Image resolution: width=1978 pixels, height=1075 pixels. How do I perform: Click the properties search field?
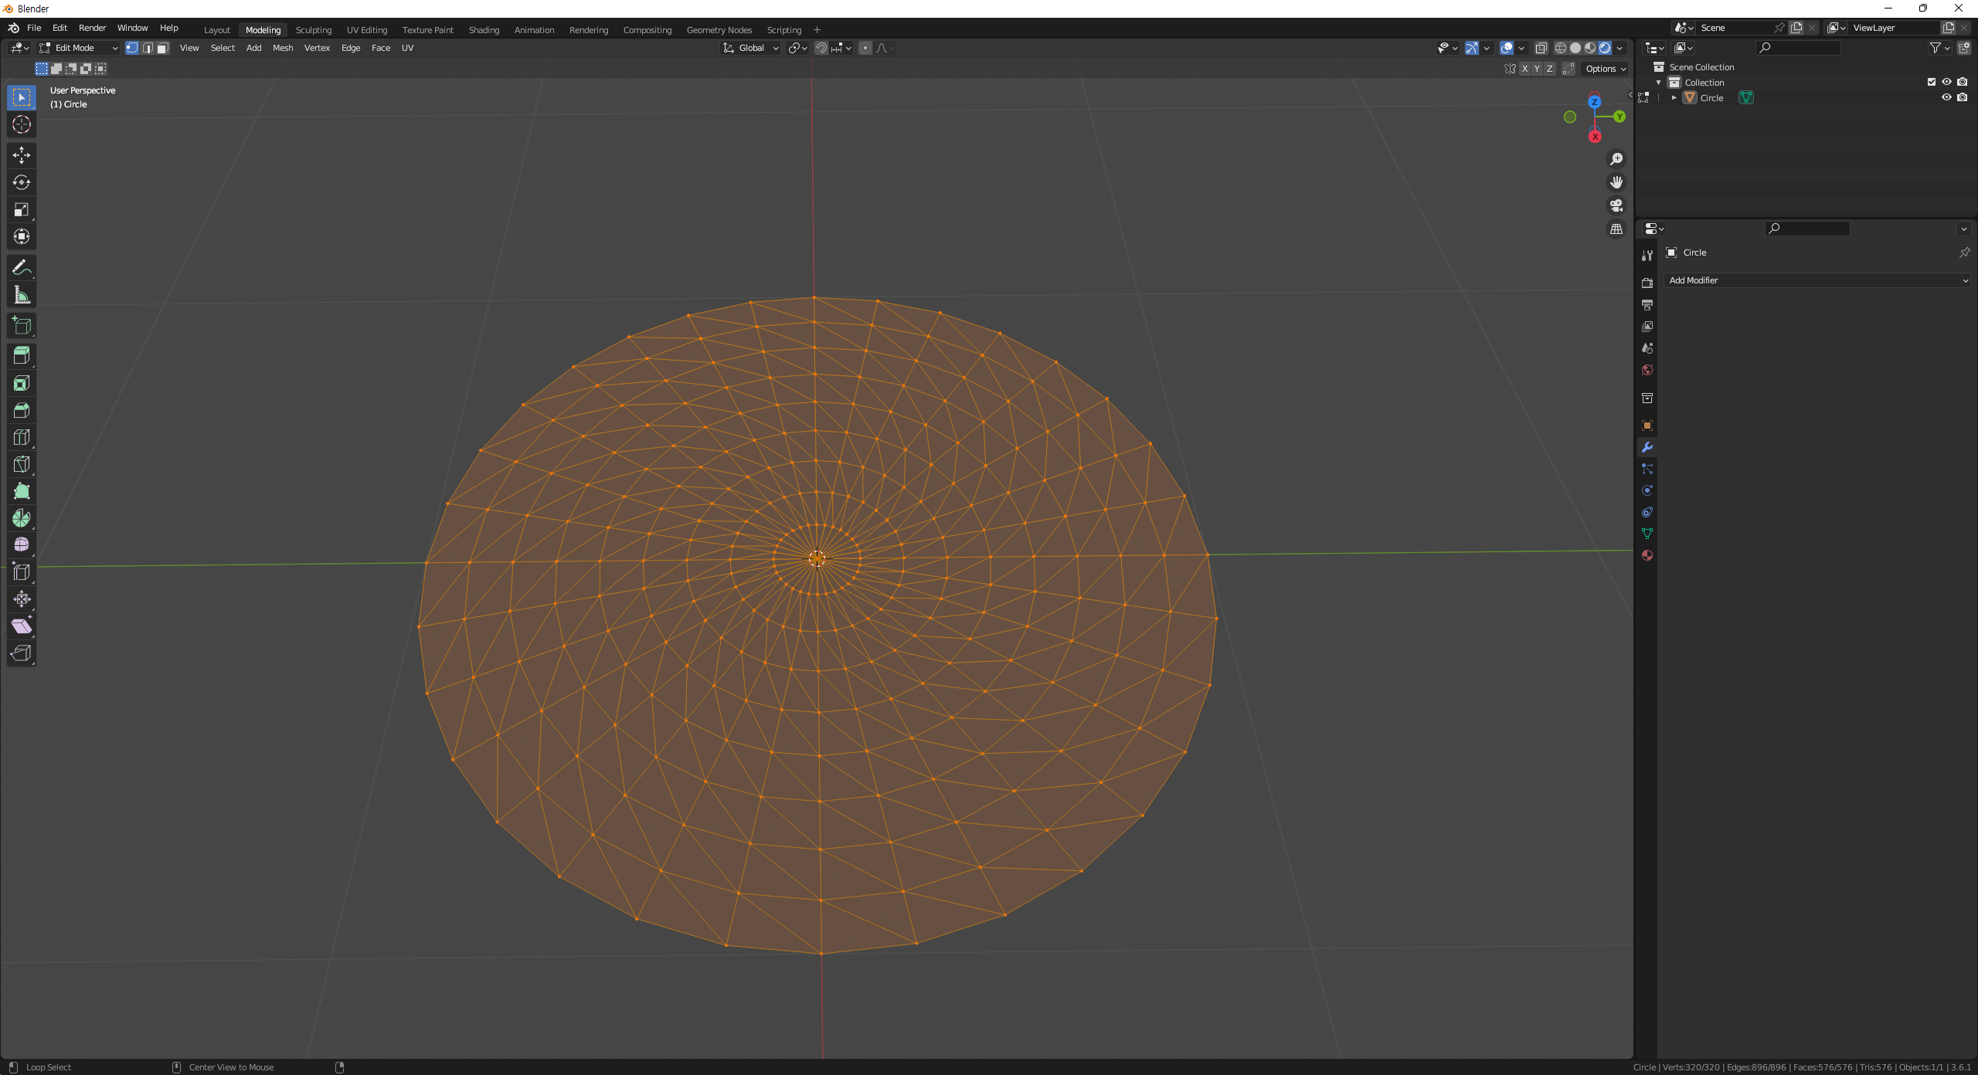(x=1807, y=229)
